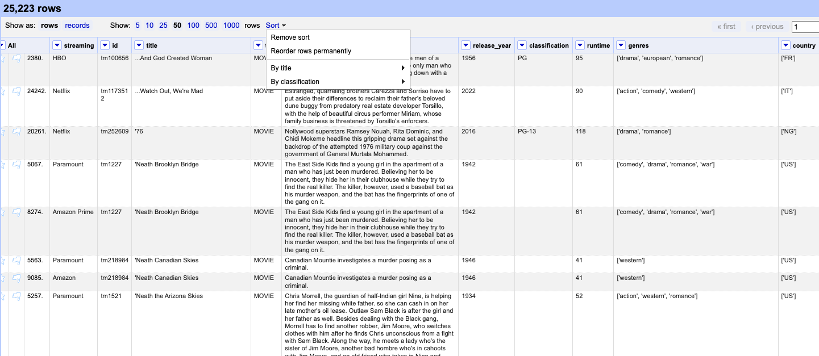The height and width of the screenshot is (356, 819).
Task: Show 500 rows per page
Action: point(211,26)
